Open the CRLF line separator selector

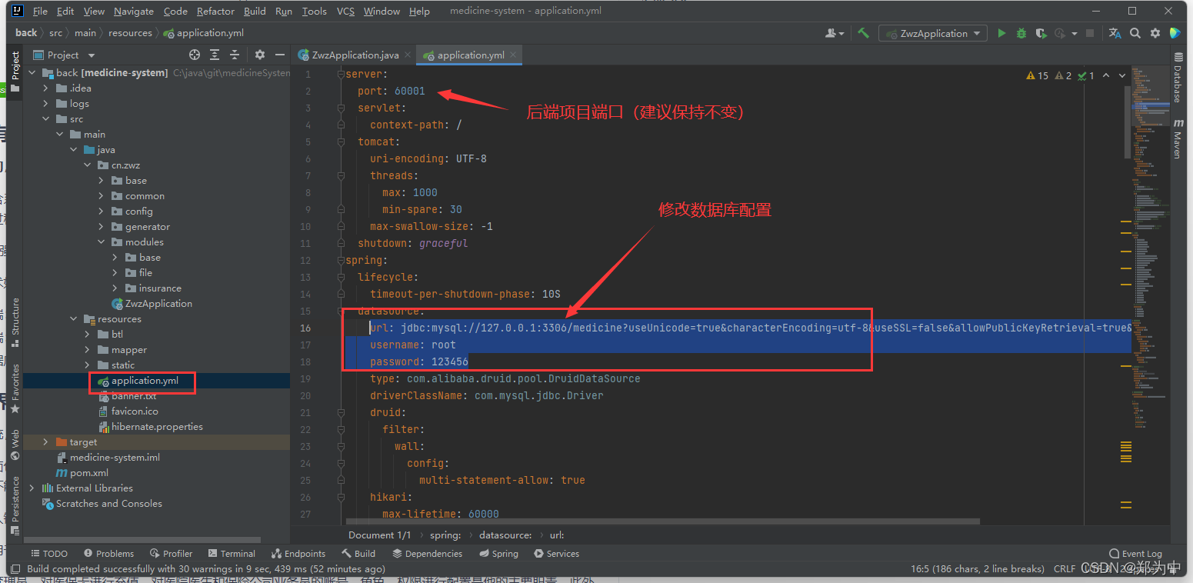1065,568
